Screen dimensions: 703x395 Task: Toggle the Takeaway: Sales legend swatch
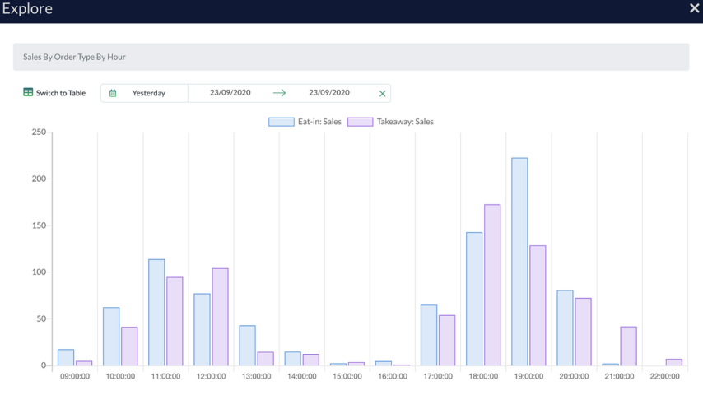point(360,122)
